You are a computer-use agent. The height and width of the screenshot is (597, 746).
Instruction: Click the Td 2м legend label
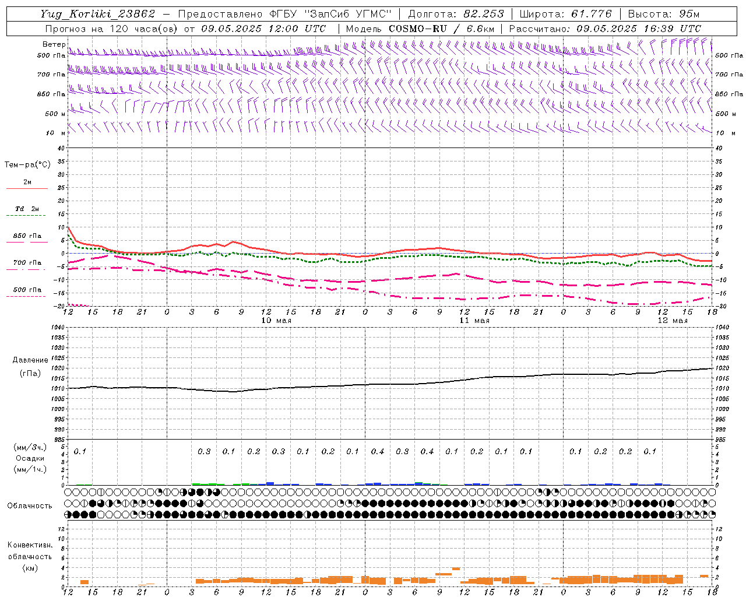click(x=27, y=209)
